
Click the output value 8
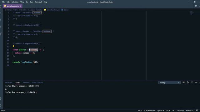tap(6, 89)
